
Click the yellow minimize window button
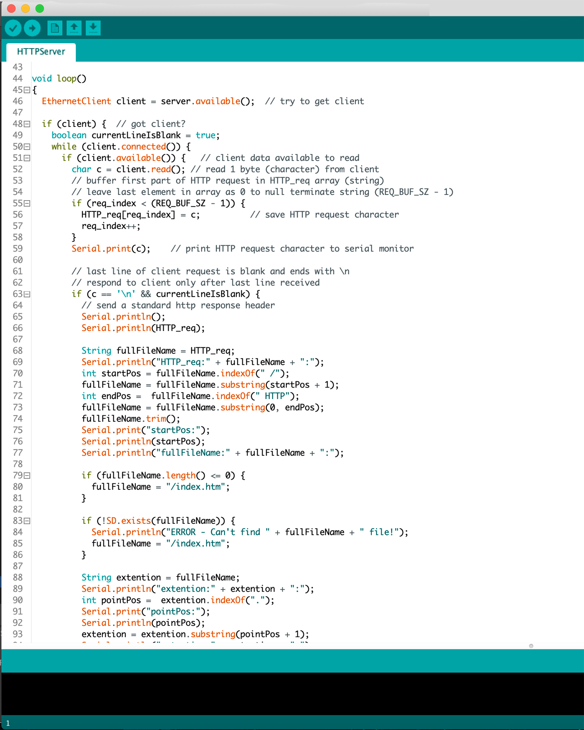tap(25, 9)
